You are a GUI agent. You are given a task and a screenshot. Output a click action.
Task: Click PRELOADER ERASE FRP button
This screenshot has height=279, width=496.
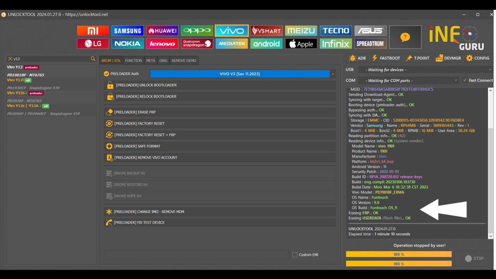(220, 112)
